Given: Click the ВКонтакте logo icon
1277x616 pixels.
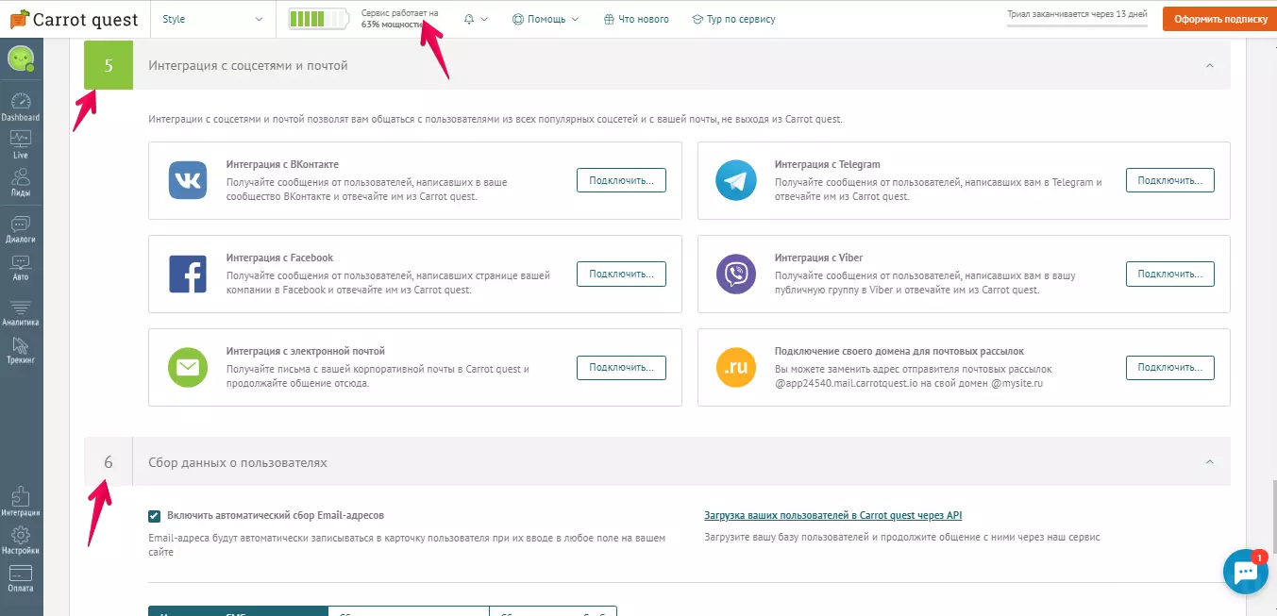Looking at the screenshot, I should 188,180.
